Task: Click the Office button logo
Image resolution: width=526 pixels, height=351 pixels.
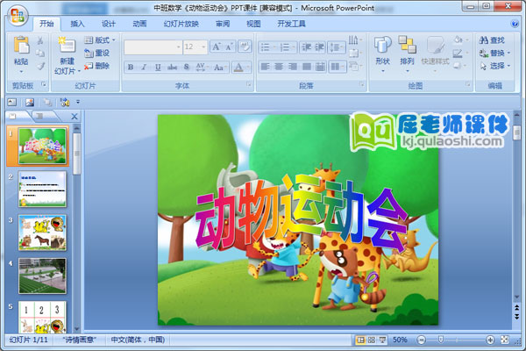Action: pos(18,16)
